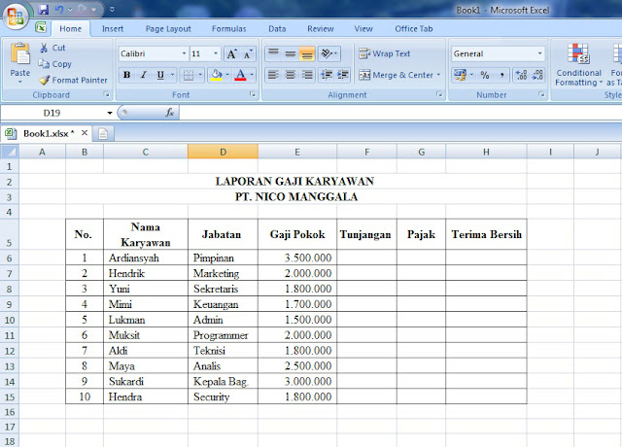
Task: Click Merge & Center button
Action: [396, 75]
